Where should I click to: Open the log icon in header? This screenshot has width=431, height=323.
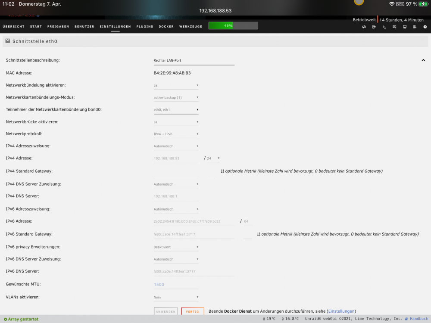[415, 27]
